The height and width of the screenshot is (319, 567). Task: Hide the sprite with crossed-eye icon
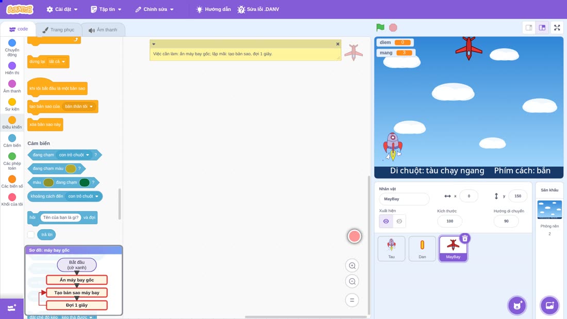coord(399,221)
